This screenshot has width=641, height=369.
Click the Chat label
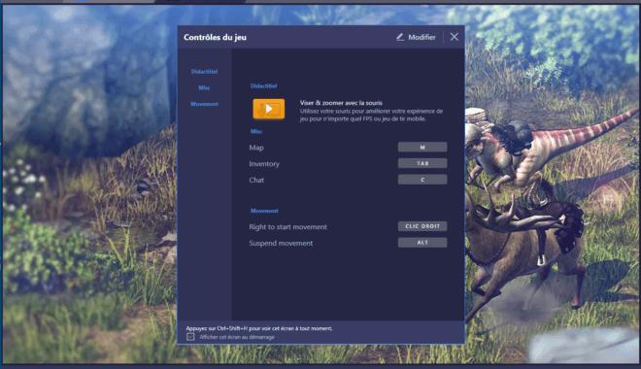click(x=256, y=180)
